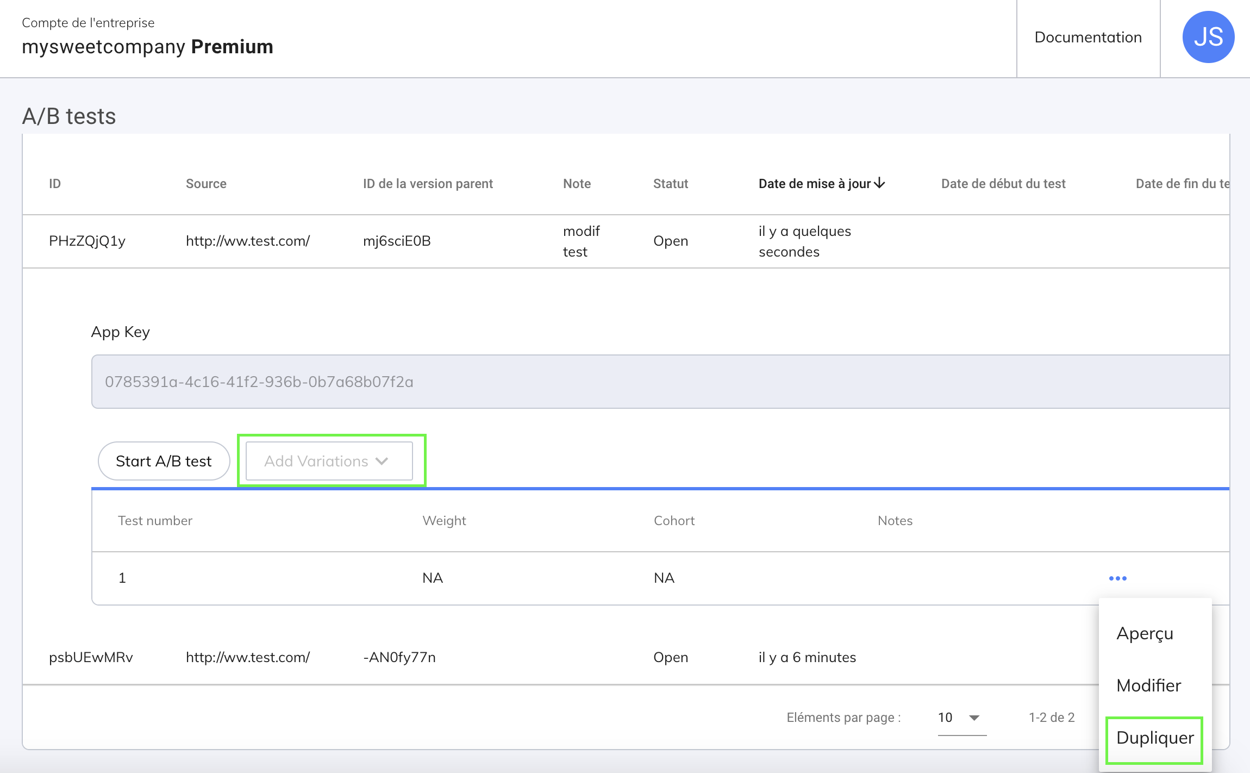Click the three-dots actions icon for test 1

point(1117,578)
